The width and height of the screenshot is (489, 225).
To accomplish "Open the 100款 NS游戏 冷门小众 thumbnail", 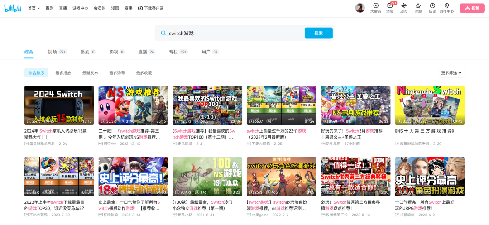I will 207,177.
